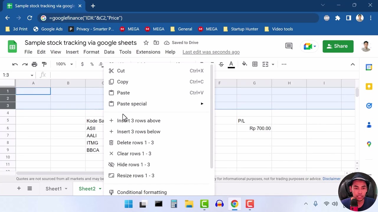This screenshot has width=378, height=212.
Task: Choose Hide rows 1 - 3
Action: tap(156, 165)
